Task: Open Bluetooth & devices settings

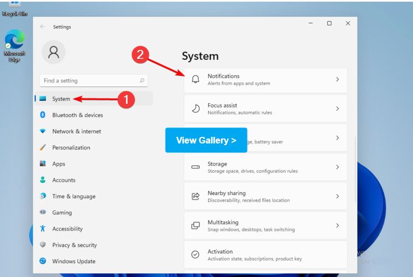Action: [x=78, y=115]
